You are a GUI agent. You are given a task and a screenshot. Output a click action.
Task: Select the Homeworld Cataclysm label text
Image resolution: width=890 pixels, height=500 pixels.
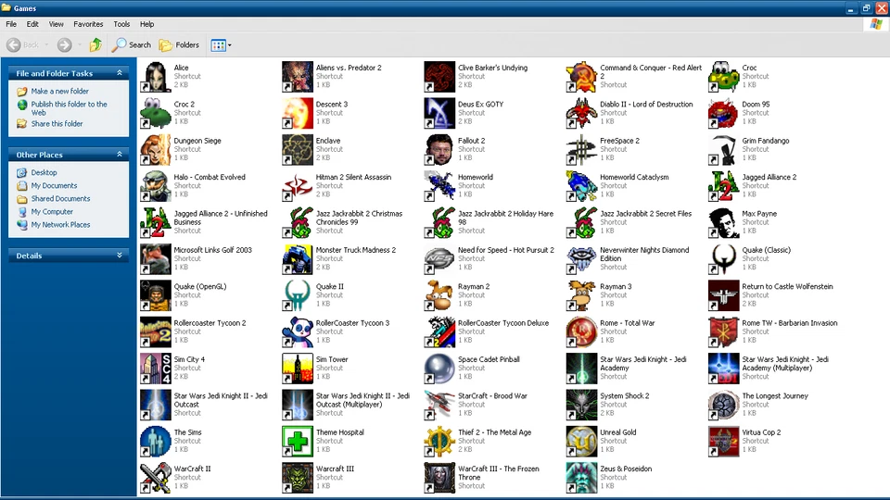(634, 177)
